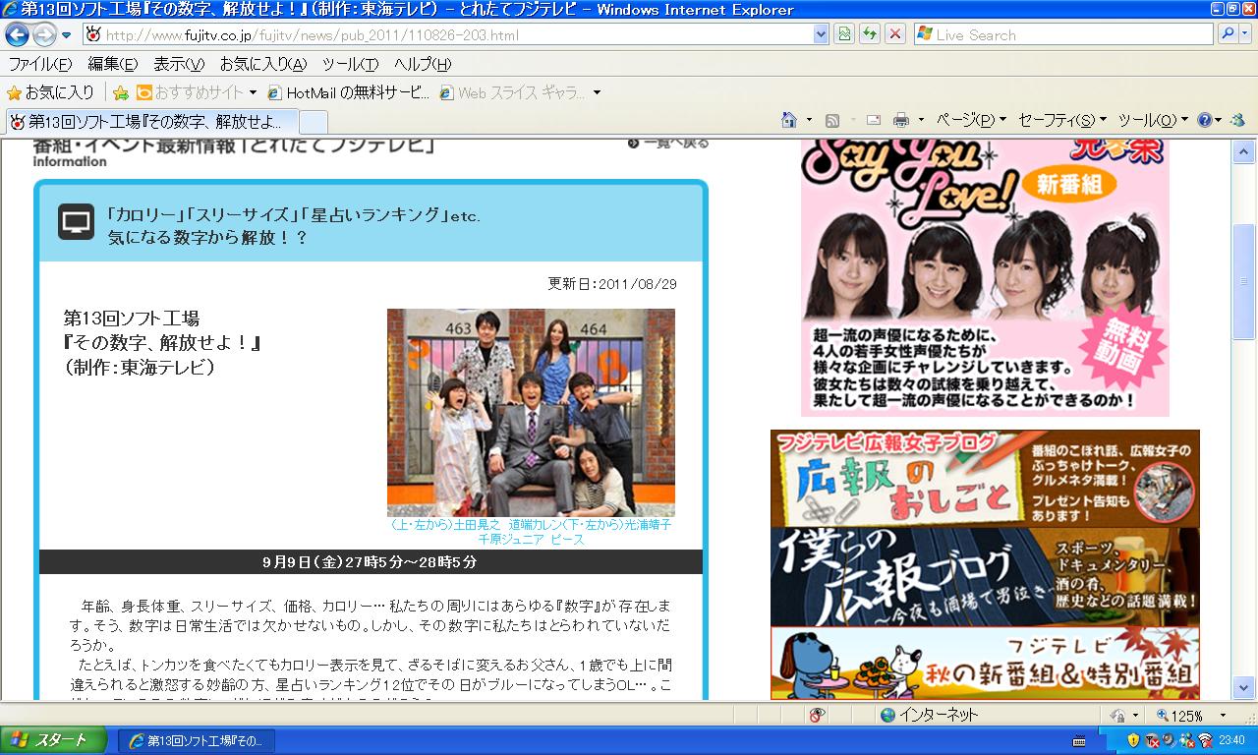The image size is (1258, 755).
Task: Expand the Print options dropdown arrow
Action: (921, 120)
